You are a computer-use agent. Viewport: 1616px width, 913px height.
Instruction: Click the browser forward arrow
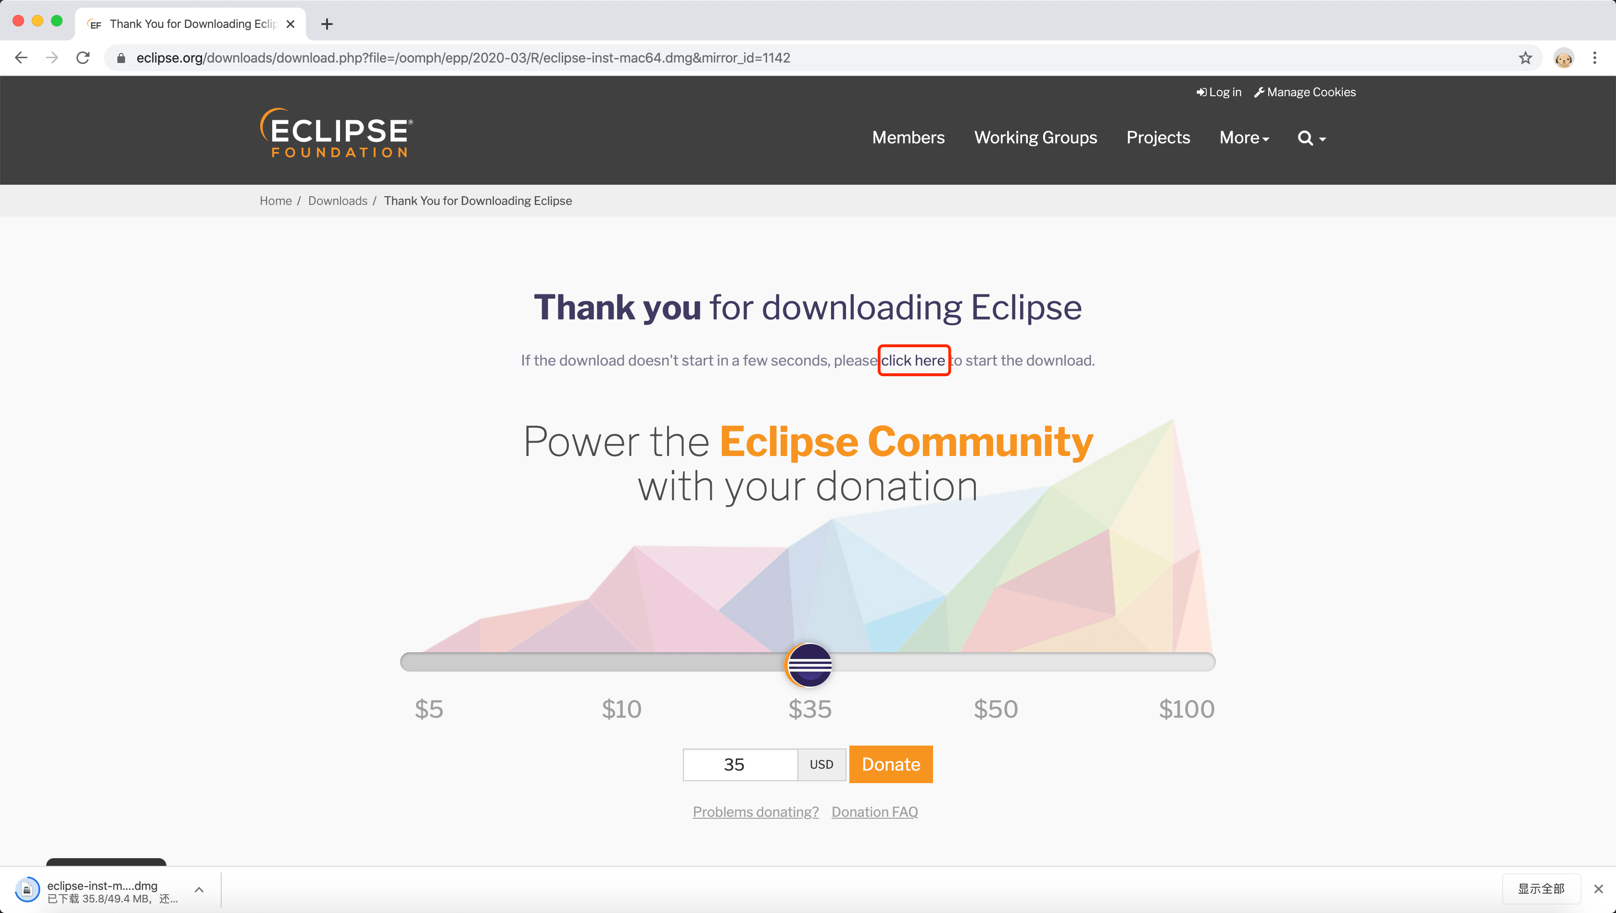(52, 58)
